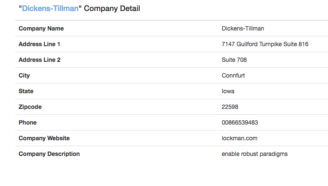Open the Dickens-Tillman link in heading
328x186 pixels.
pos(50,8)
